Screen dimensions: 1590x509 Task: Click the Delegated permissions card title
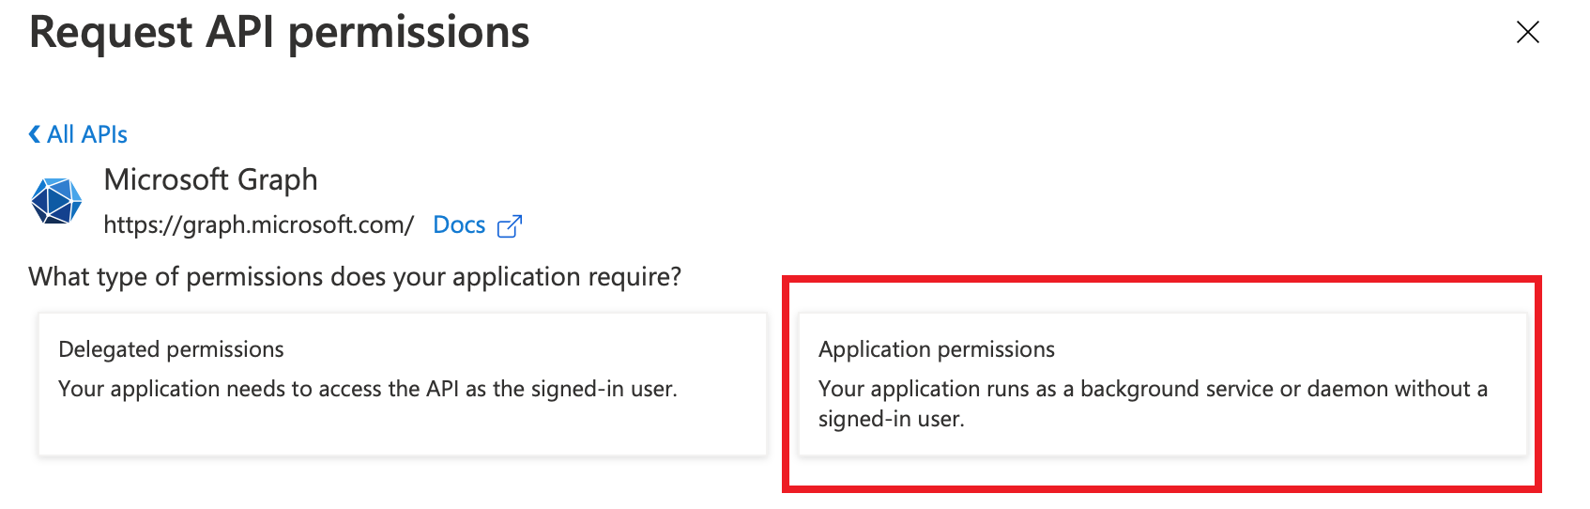171,349
